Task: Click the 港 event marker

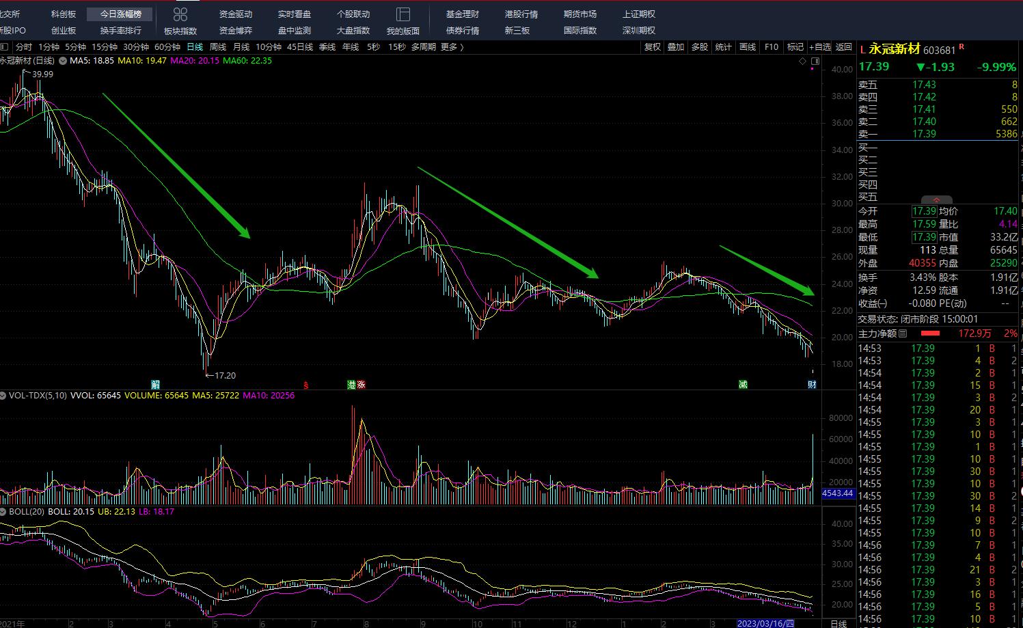Action: point(352,385)
